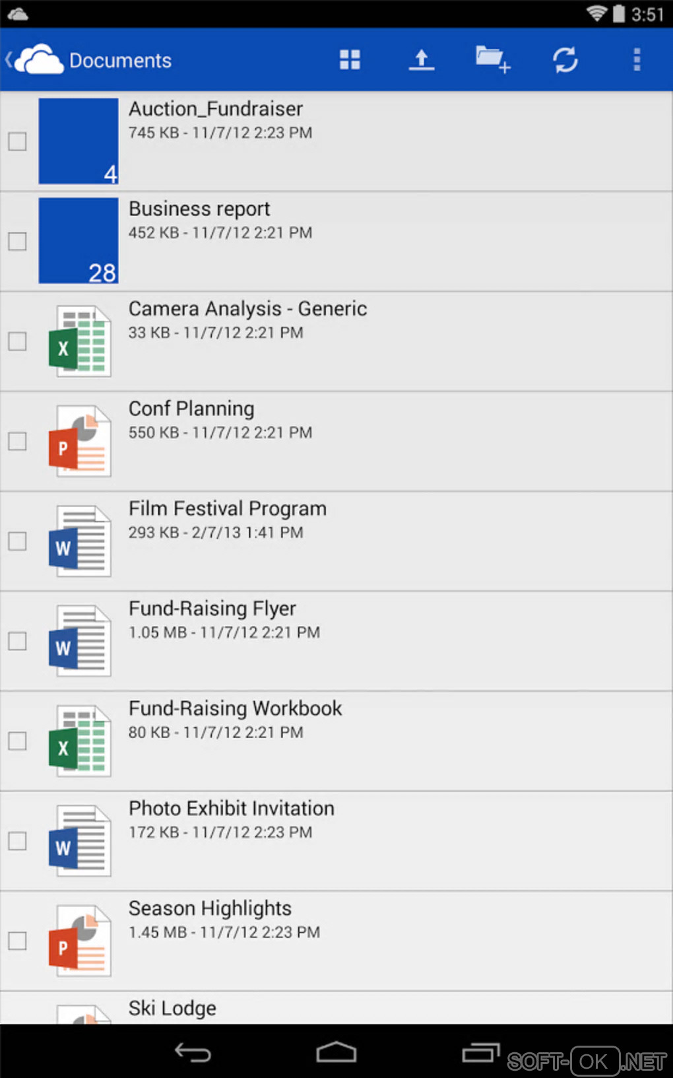Open Camera Analysis Excel file icon
Screen dimensions: 673x1078
click(79, 341)
